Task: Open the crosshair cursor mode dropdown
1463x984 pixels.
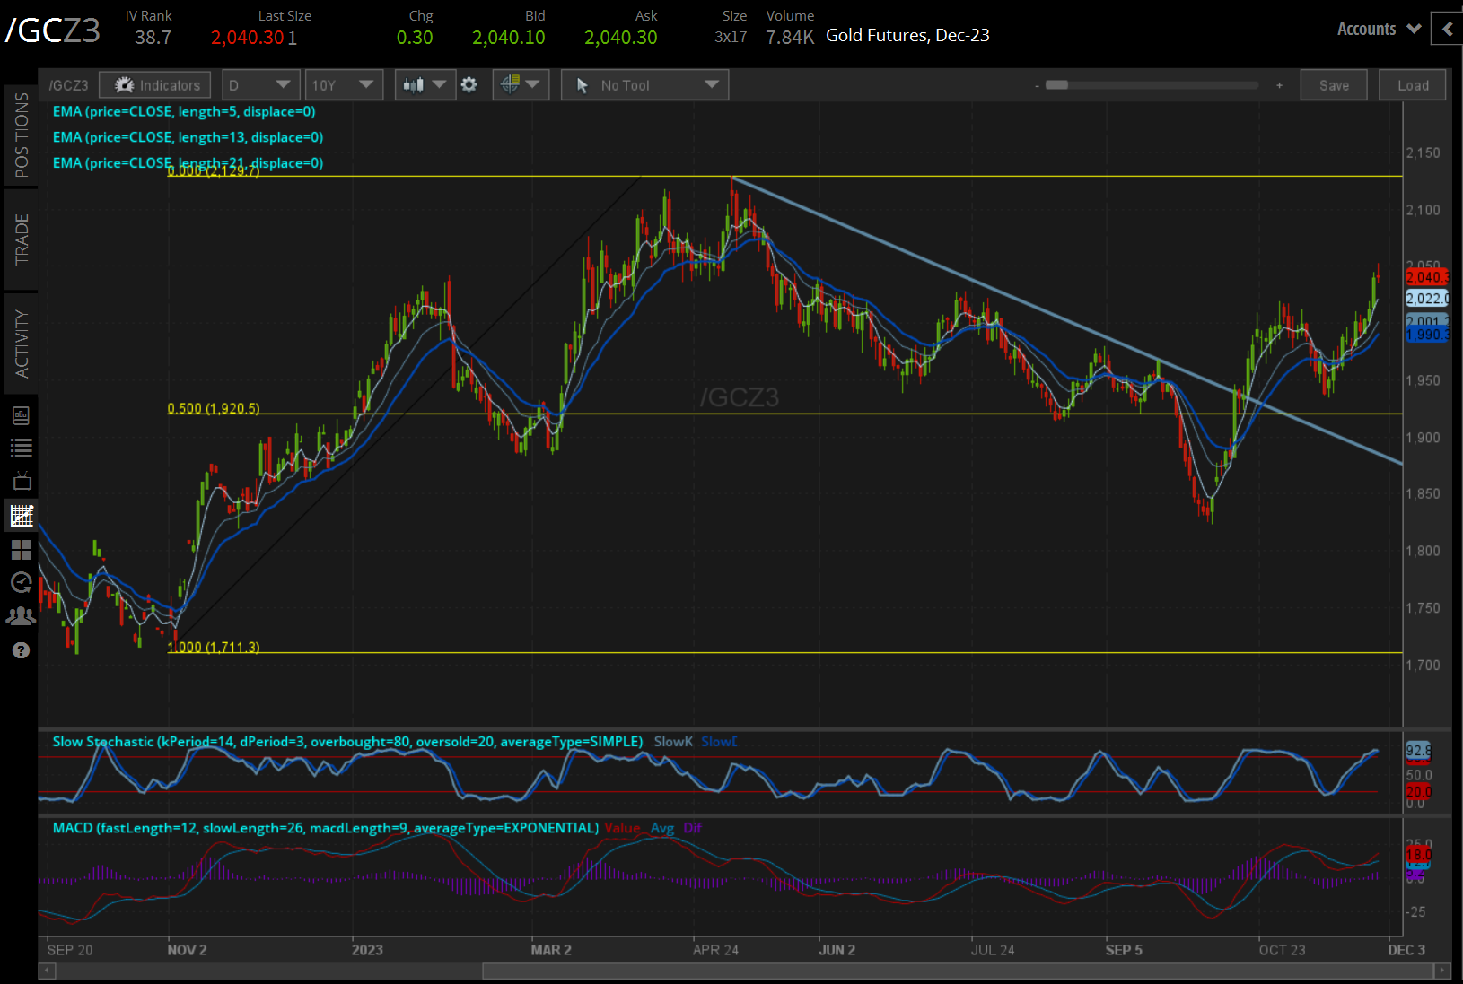Action: (521, 85)
